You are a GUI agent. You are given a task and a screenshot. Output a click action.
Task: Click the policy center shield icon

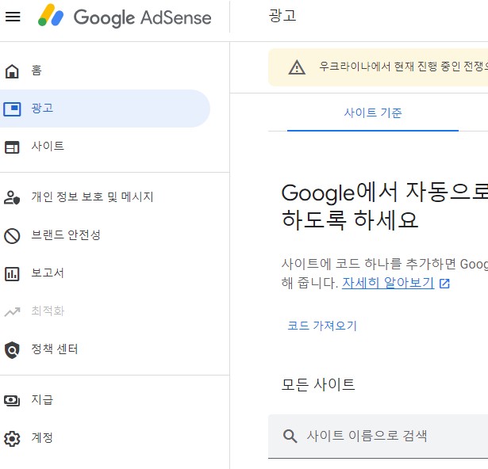12,350
